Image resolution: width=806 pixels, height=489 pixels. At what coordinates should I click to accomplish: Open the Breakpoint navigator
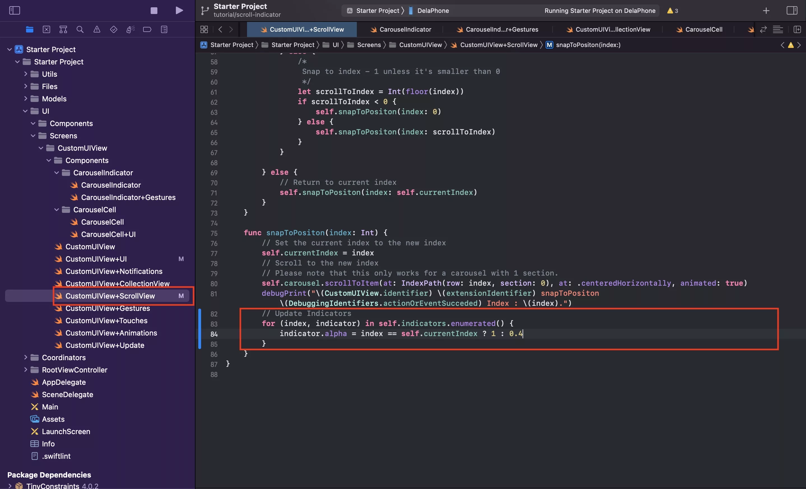[147, 29]
